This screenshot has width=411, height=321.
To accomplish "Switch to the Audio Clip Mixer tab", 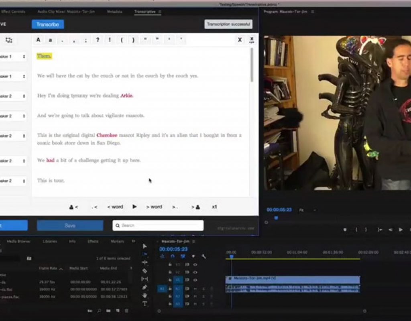I will [66, 12].
